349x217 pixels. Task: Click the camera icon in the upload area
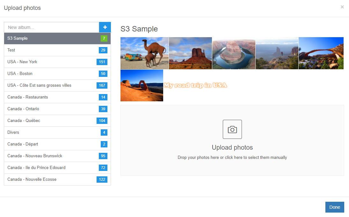pyautogui.click(x=232, y=129)
